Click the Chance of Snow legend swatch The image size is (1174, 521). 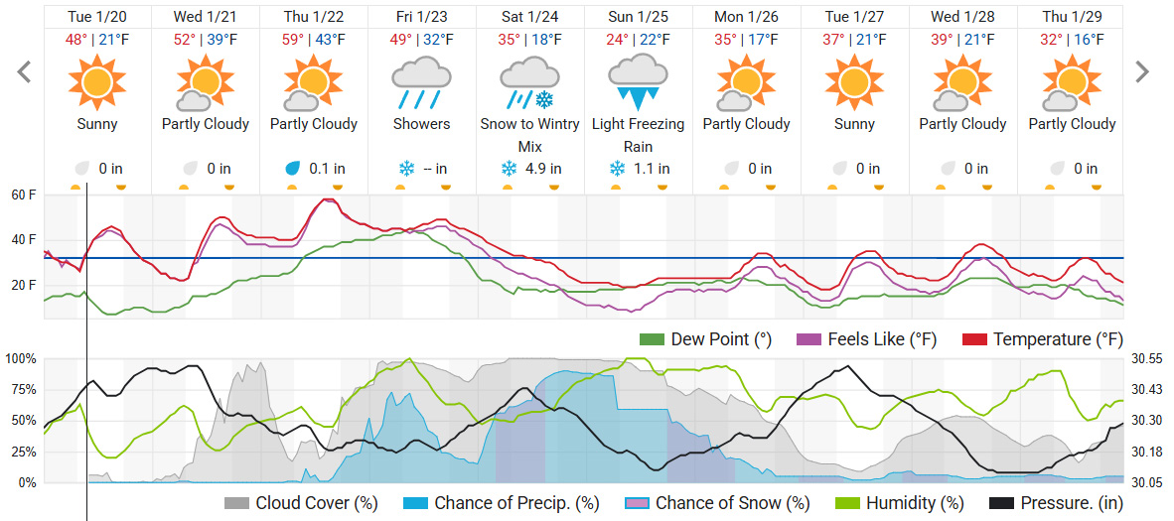637,503
